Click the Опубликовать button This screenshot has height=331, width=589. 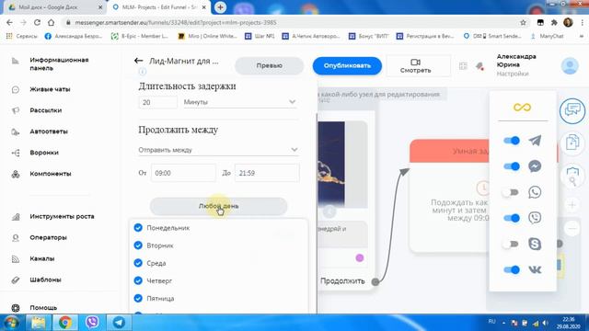coord(347,65)
